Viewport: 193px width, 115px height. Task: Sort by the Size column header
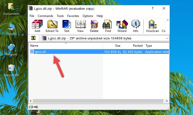(112, 46)
